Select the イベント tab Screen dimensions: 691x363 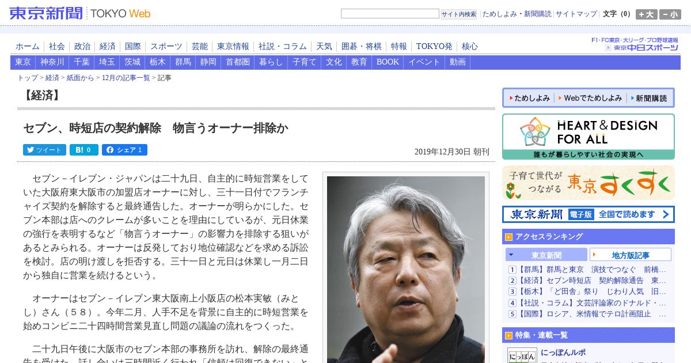(424, 62)
